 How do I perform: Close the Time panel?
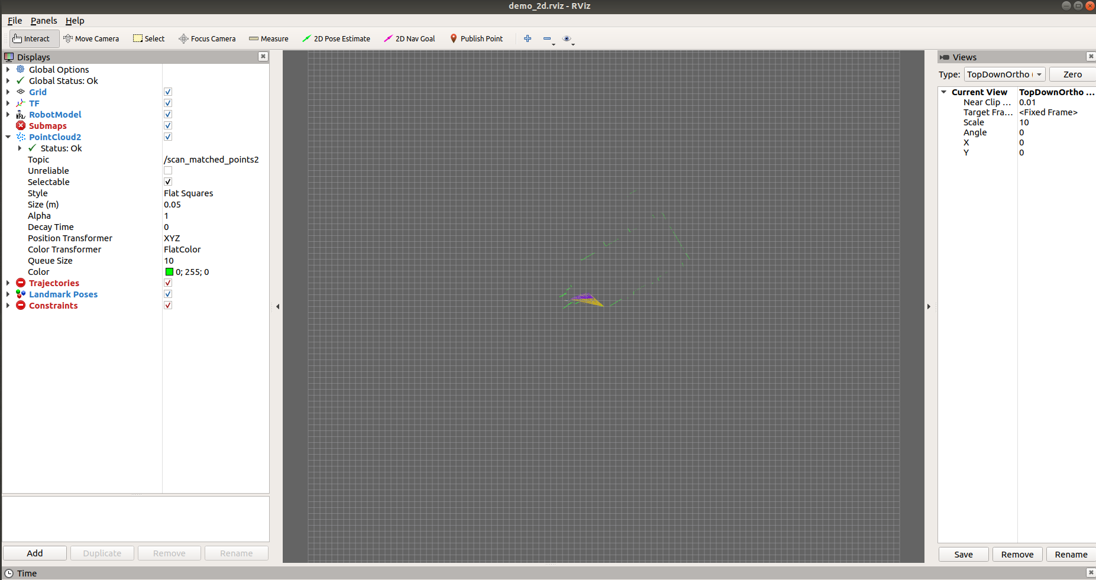(x=1091, y=572)
